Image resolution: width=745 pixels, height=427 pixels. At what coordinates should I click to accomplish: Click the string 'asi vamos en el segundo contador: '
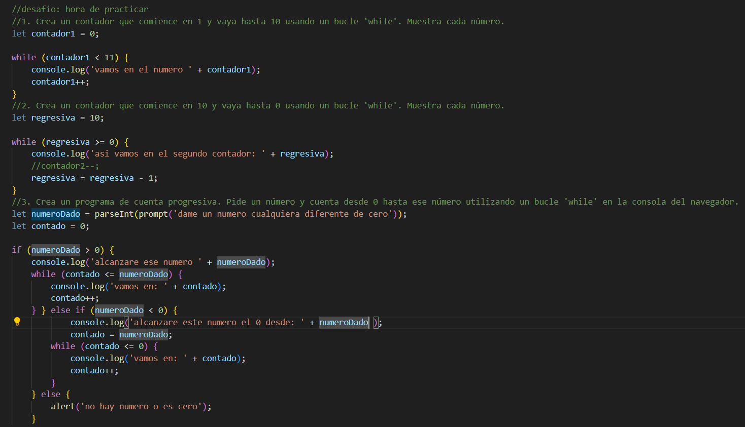tap(178, 153)
